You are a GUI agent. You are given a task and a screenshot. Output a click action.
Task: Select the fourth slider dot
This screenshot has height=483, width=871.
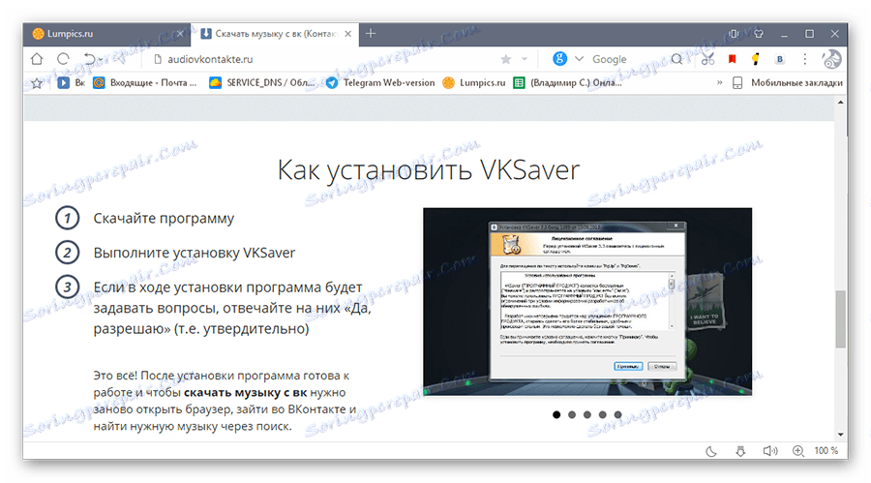(x=603, y=414)
